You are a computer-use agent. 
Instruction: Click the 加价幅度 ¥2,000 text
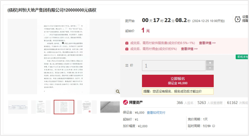[135, 126]
